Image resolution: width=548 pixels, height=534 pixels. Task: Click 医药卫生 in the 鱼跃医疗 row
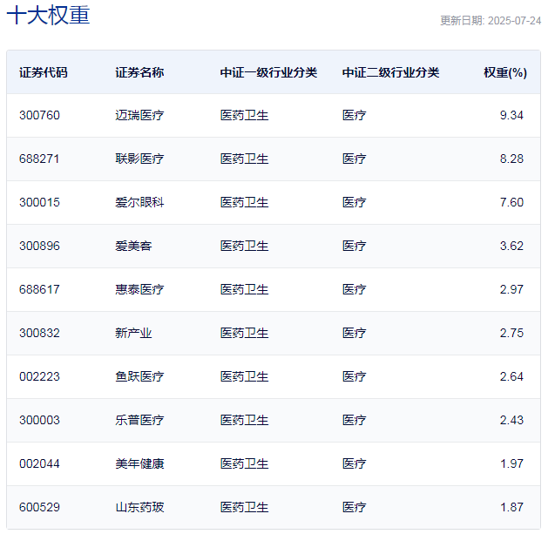tap(244, 376)
